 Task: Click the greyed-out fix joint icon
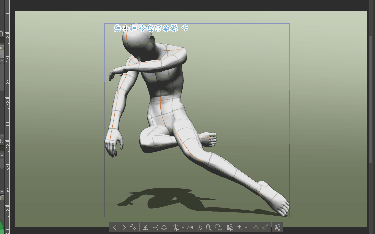[x=256, y=227]
